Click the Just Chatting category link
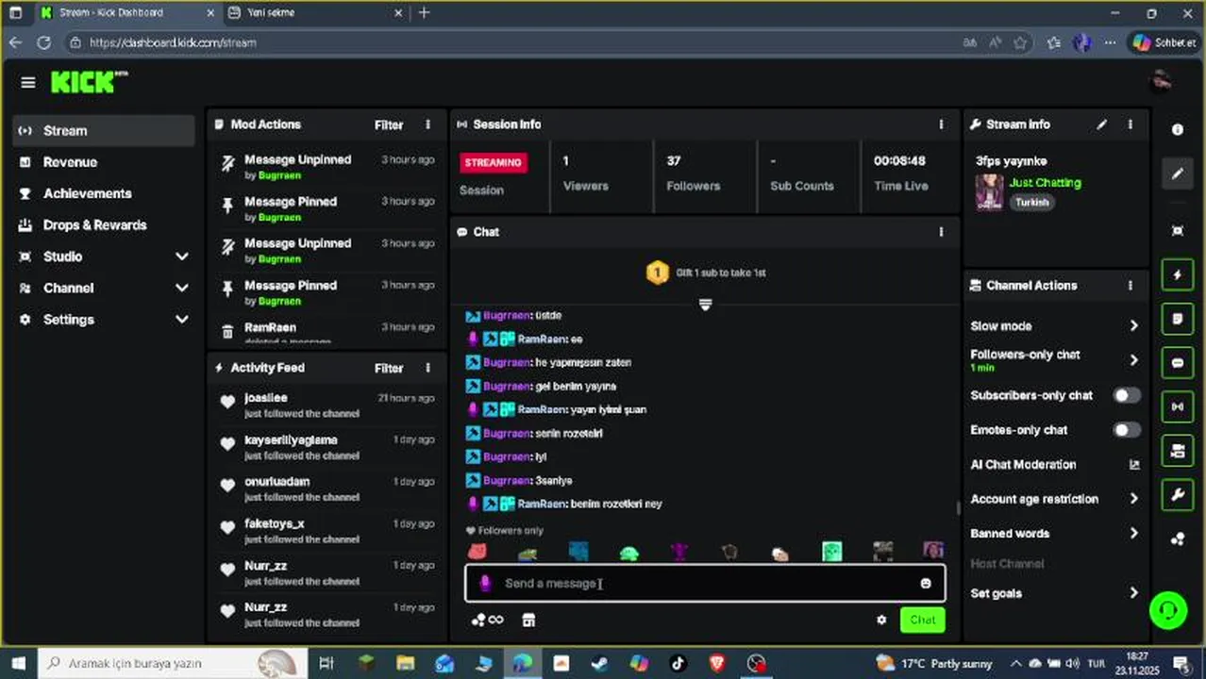This screenshot has height=679, width=1206. coord(1045,183)
